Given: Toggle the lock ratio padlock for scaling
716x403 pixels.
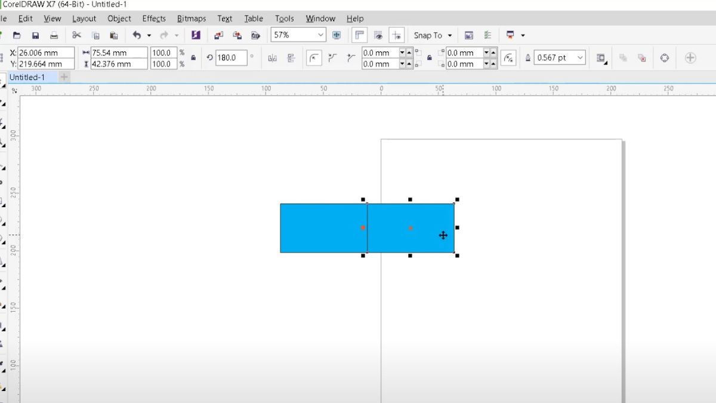Looking at the screenshot, I should coord(193,58).
